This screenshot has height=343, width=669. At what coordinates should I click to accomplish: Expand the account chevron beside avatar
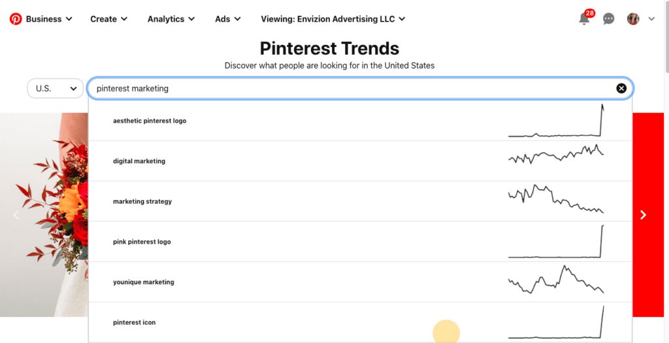[x=651, y=19]
